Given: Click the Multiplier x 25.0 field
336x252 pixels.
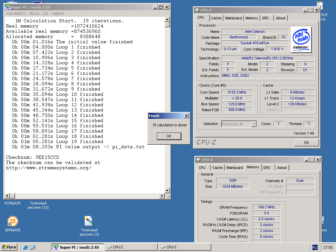Looking at the screenshot, I should [x=237, y=98].
